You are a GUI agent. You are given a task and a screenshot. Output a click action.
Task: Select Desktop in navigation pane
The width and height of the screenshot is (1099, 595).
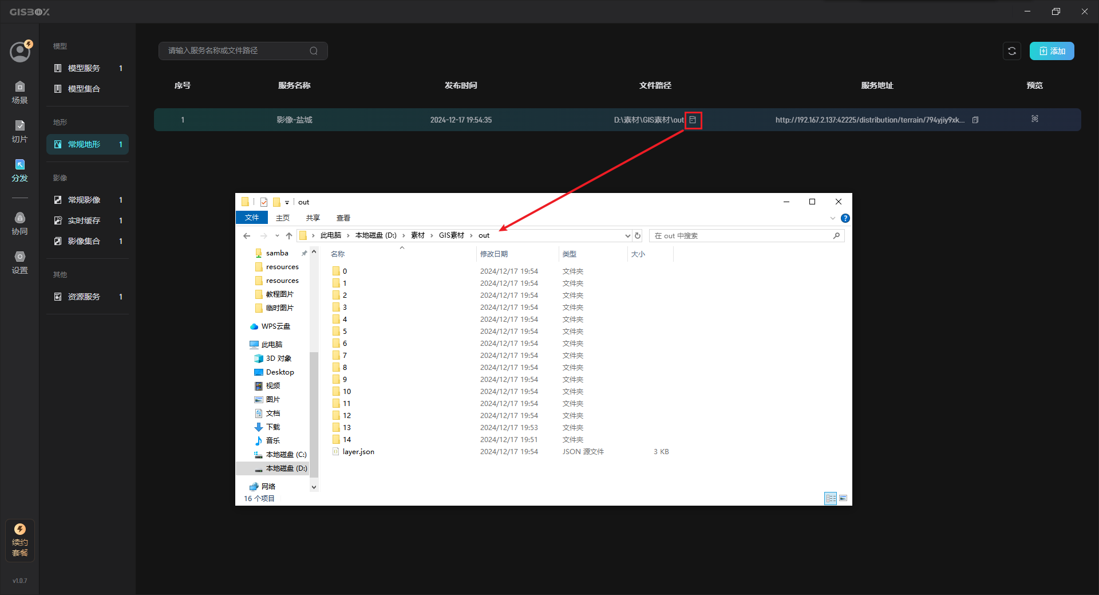(x=280, y=372)
